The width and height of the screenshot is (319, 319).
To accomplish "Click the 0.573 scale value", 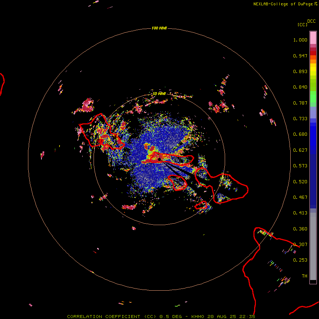I will click(300, 166).
